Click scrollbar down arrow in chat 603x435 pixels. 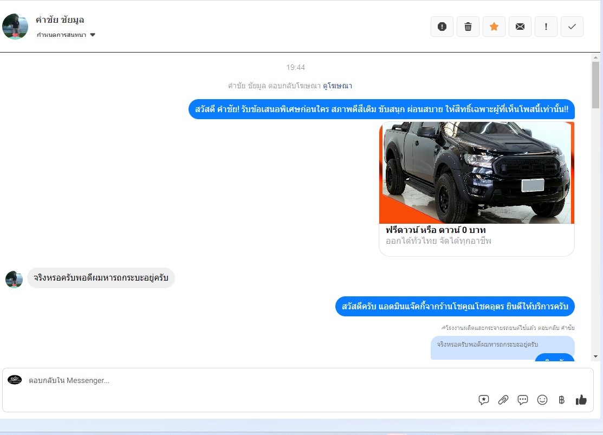(596, 356)
